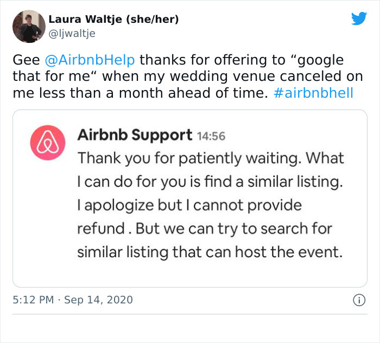
Task: Click the "I apologize" message line
Action: pyautogui.click(x=189, y=206)
